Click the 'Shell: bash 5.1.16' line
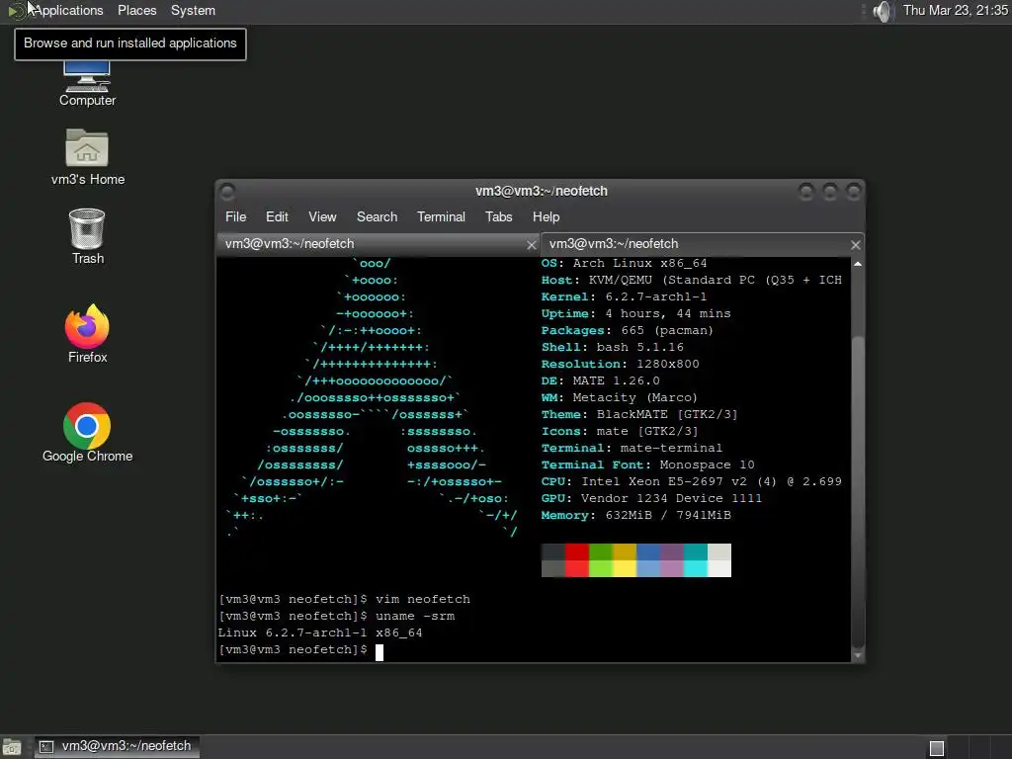 coord(613,347)
